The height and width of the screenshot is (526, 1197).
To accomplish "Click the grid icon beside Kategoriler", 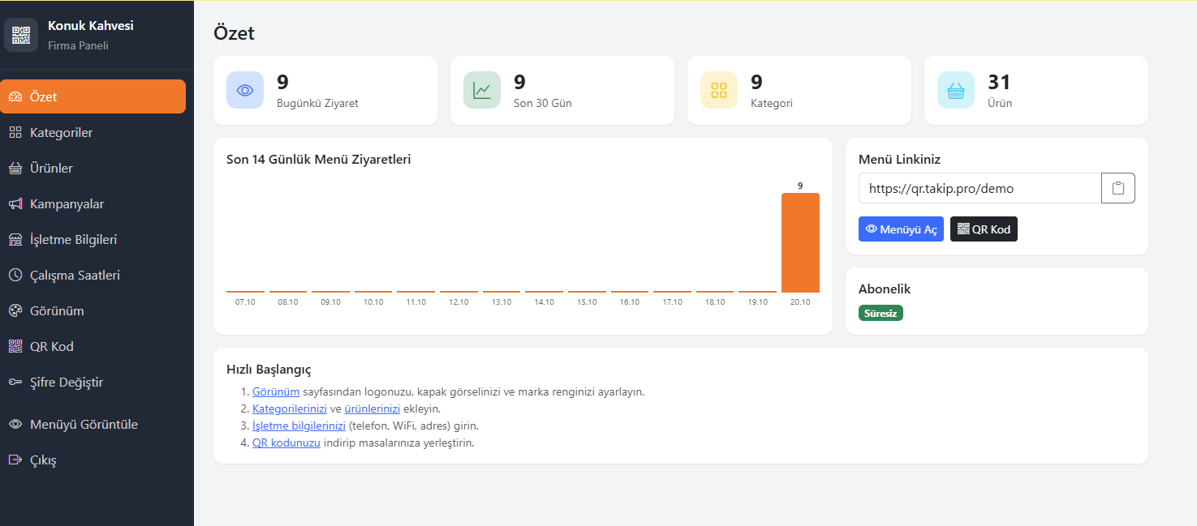I will click(15, 133).
